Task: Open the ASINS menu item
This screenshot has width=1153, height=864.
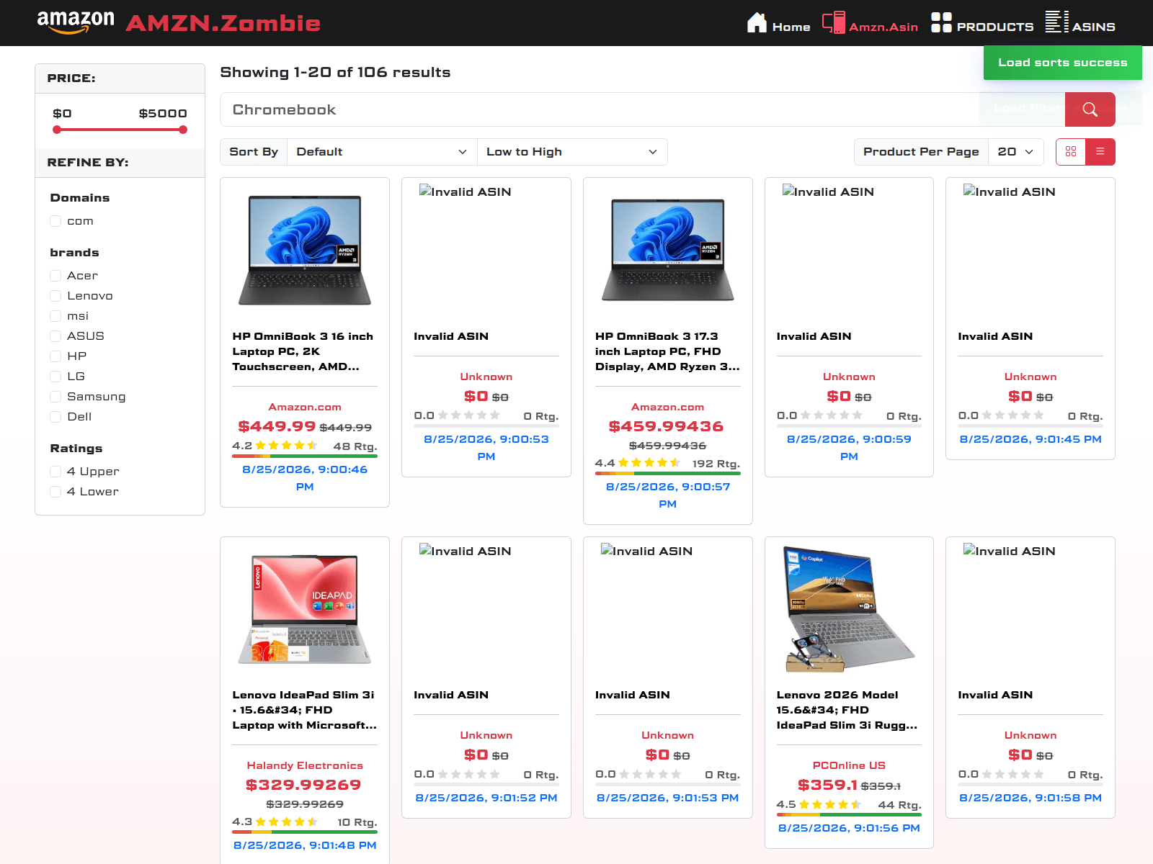Action: click(1080, 23)
